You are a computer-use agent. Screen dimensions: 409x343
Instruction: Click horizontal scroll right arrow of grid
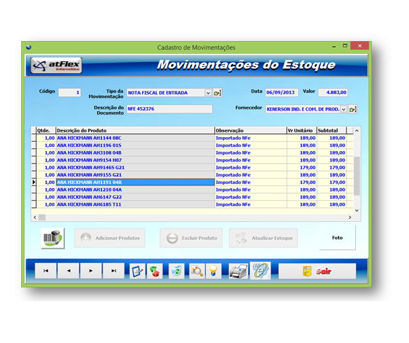tap(350, 217)
